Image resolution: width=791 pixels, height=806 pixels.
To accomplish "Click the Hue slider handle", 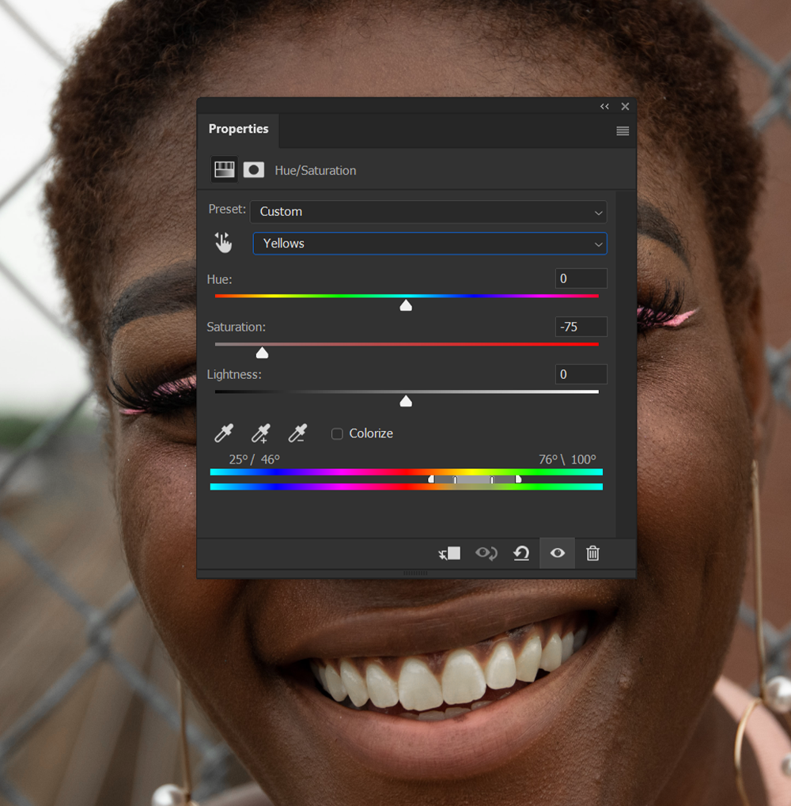I will coord(406,305).
